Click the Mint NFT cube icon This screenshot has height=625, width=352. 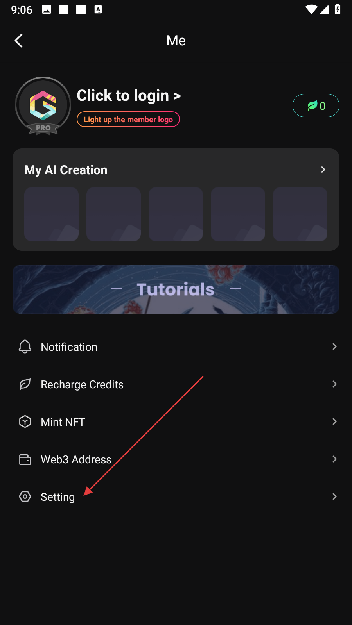coord(25,422)
